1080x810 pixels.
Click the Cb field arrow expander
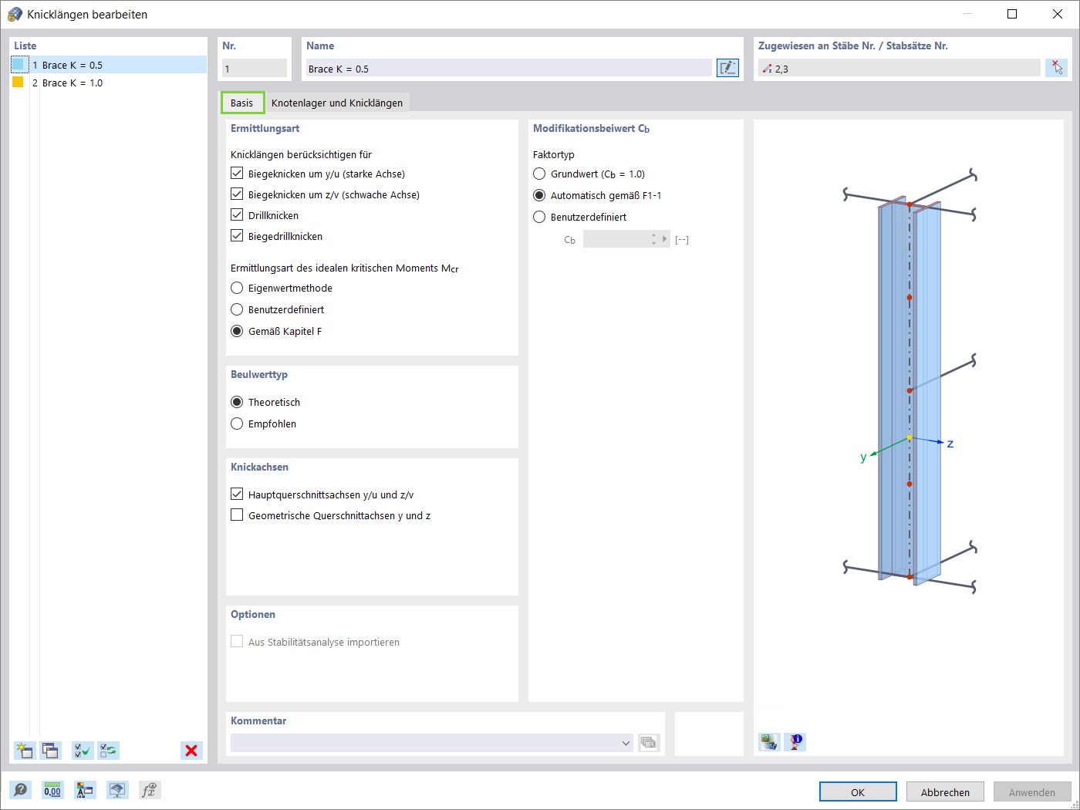(x=664, y=239)
